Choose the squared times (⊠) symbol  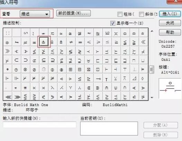[x=89, y=69]
